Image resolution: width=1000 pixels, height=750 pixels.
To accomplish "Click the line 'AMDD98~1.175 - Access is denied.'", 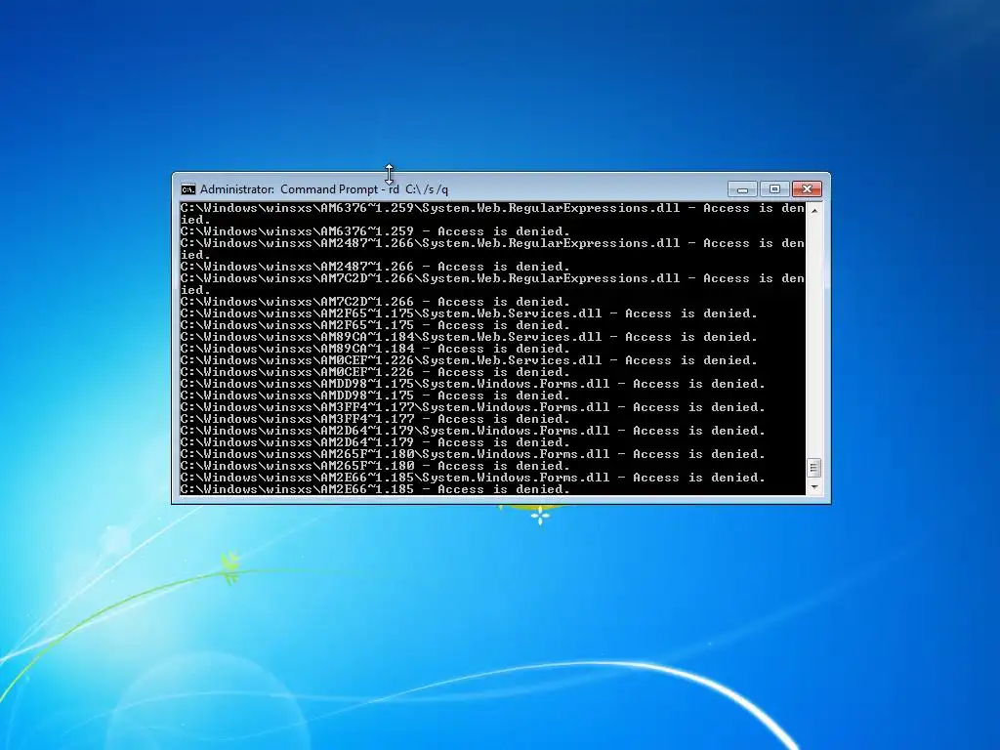I will click(x=375, y=396).
